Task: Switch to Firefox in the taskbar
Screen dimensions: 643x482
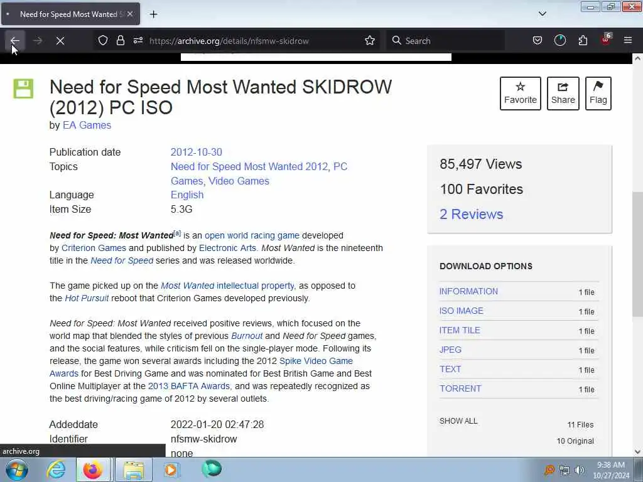Action: pyautogui.click(x=93, y=469)
